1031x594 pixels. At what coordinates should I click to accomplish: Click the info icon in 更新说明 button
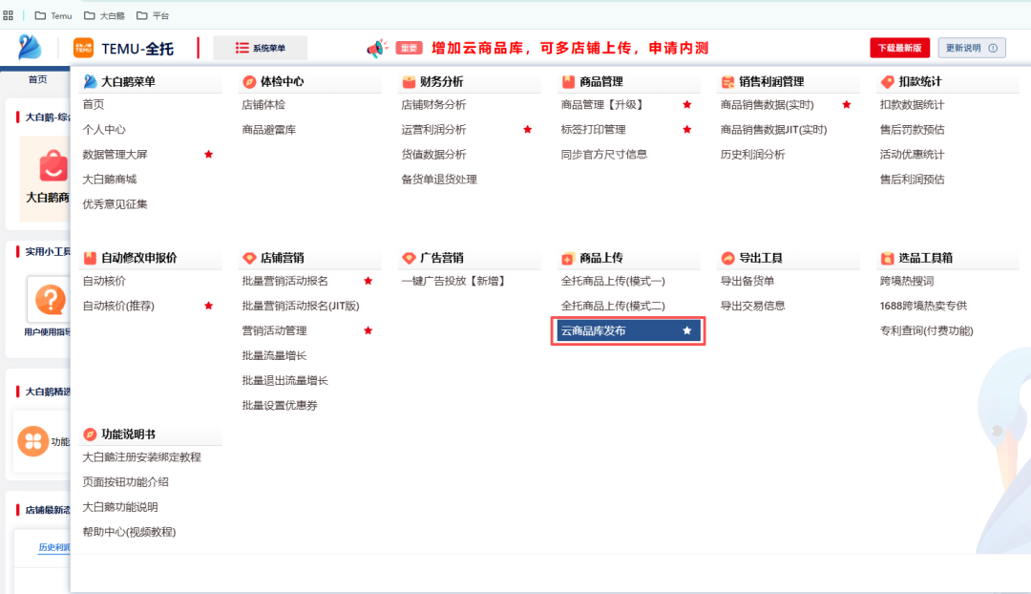pyautogui.click(x=993, y=48)
